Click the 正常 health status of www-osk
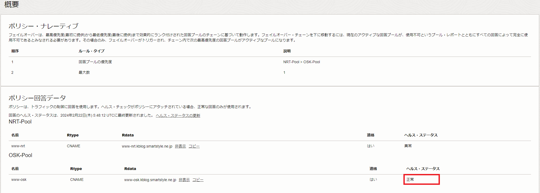This screenshot has height=193, width=540. click(x=410, y=180)
